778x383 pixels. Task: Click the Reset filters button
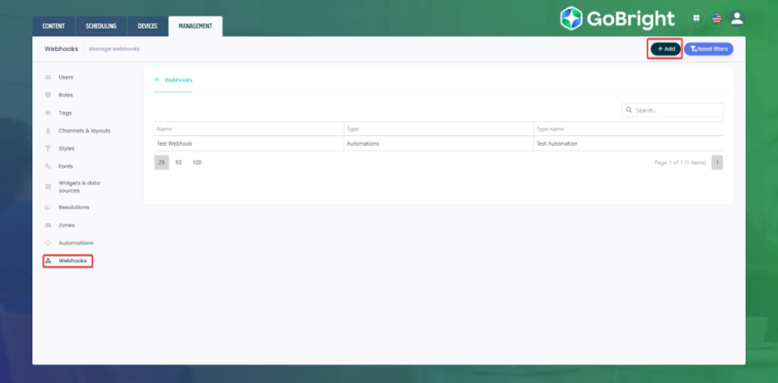708,49
